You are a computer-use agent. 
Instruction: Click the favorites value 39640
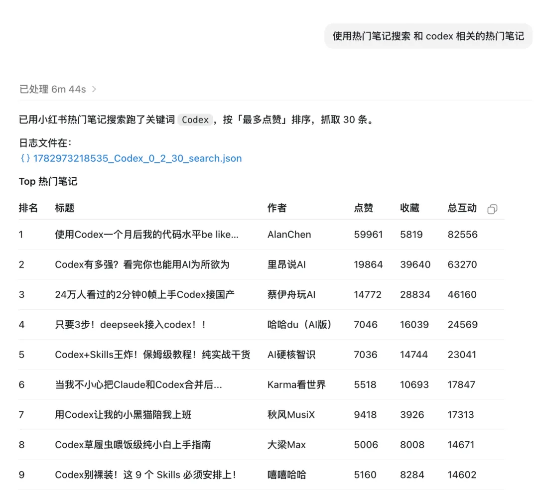pyautogui.click(x=415, y=264)
